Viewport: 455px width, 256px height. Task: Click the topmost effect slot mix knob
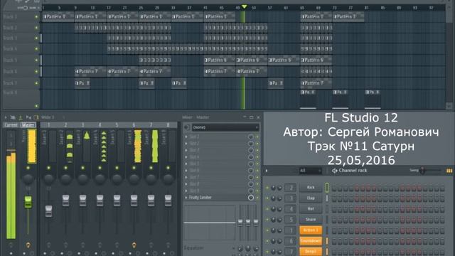251,137
